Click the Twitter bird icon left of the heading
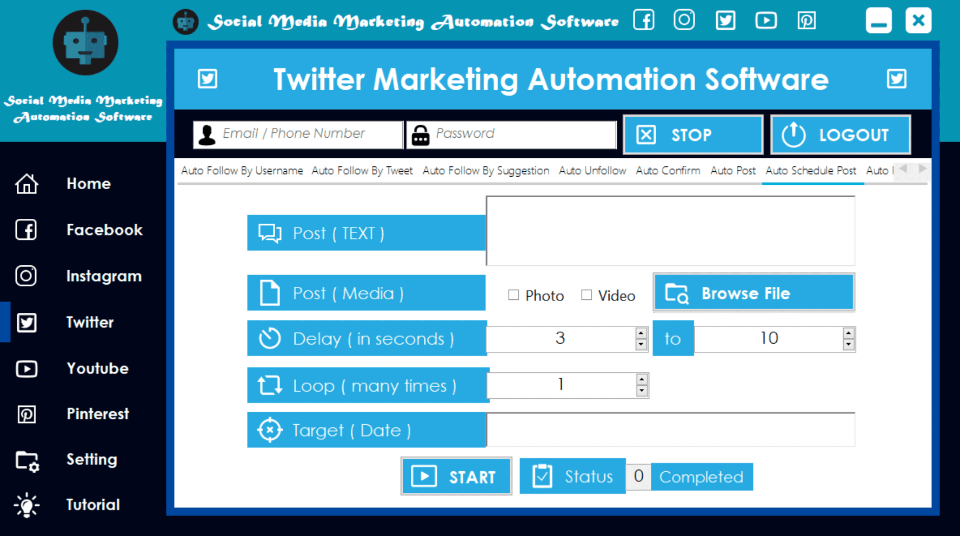 [208, 79]
